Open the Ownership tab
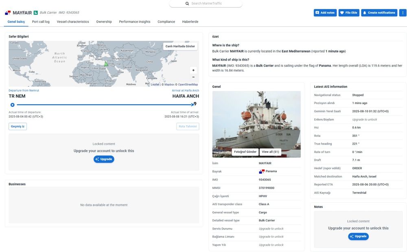 pyautogui.click(x=104, y=22)
